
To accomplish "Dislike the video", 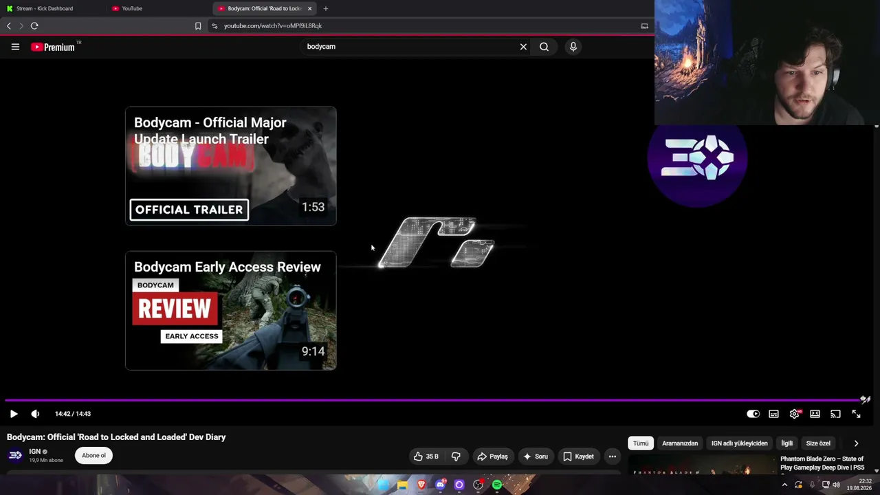I will pos(456,456).
